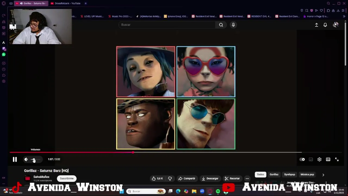Image resolution: width=348 pixels, height=196 pixels.
Task: Open Zoom app from the taskbar
Action: (202, 191)
